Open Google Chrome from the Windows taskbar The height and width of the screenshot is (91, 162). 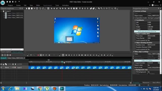(40, 89)
